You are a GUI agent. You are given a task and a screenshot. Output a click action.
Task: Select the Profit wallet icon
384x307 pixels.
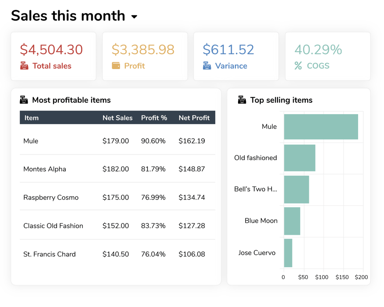tap(115, 66)
